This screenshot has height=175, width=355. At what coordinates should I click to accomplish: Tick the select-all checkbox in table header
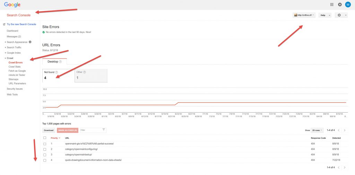(45, 138)
